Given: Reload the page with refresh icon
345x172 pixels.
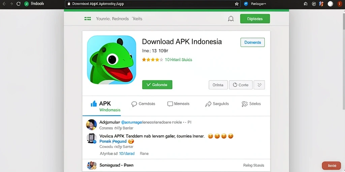Looking at the screenshot, I should 19,4.
